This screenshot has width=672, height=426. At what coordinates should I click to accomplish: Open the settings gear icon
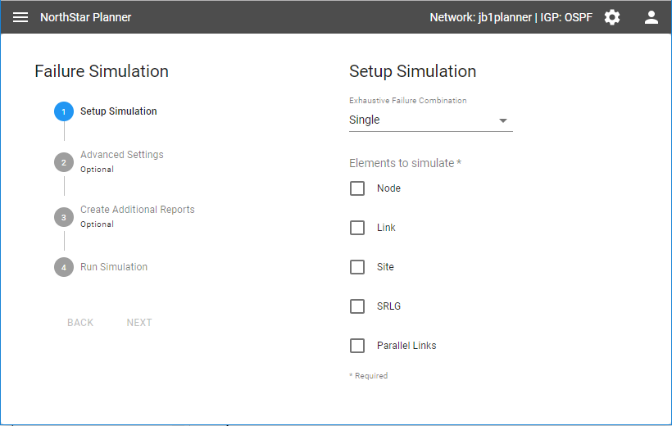click(x=612, y=17)
